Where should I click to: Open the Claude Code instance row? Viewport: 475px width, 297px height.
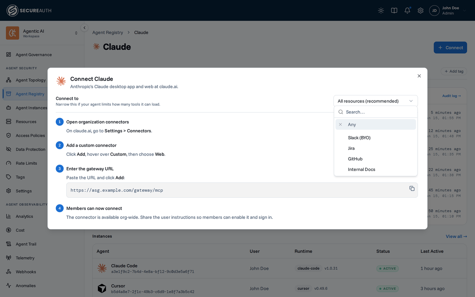(280, 268)
